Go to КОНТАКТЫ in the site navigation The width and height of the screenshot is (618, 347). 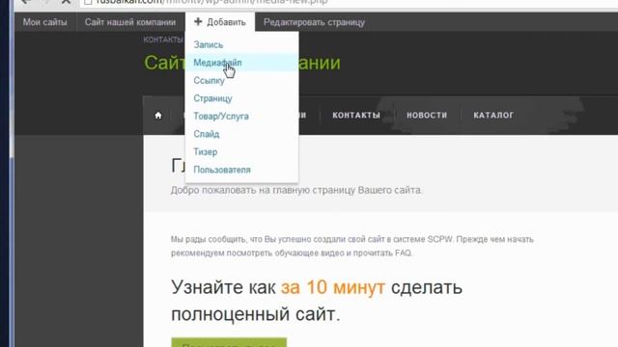356,116
